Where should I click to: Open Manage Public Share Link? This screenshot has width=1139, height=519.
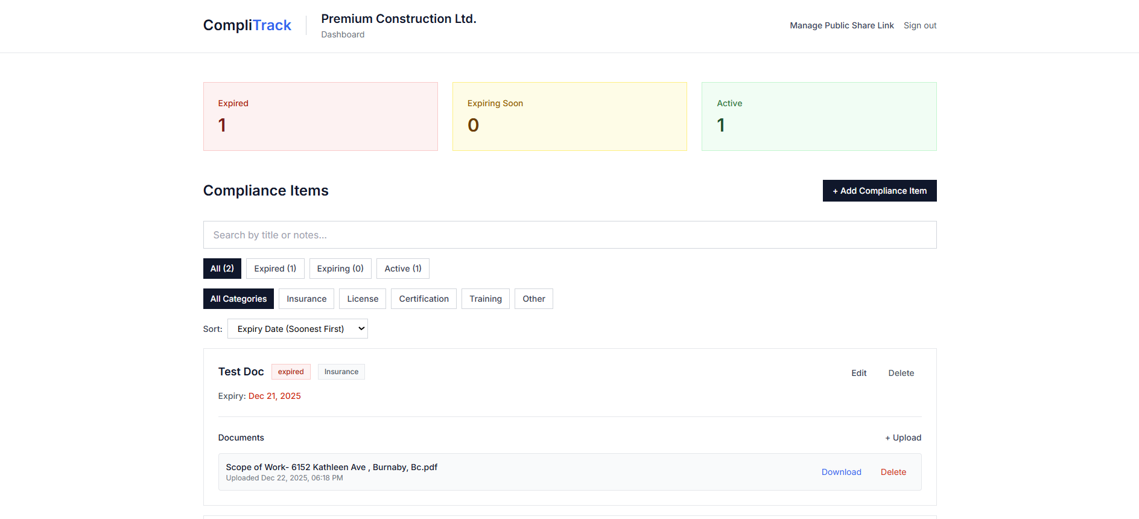(x=842, y=25)
